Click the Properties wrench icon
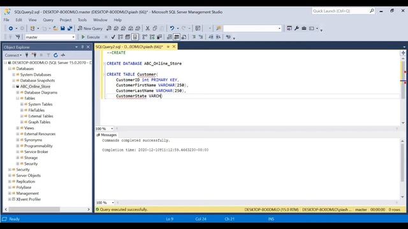 pos(296,28)
